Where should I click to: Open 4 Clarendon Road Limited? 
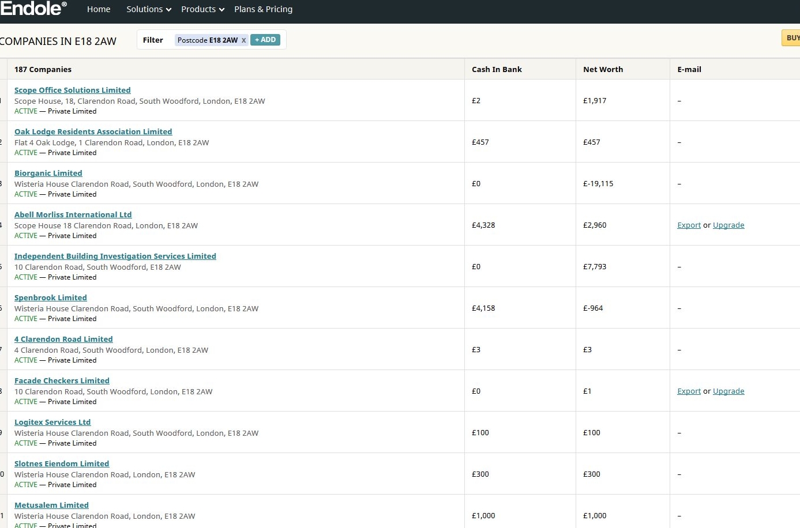(63, 339)
